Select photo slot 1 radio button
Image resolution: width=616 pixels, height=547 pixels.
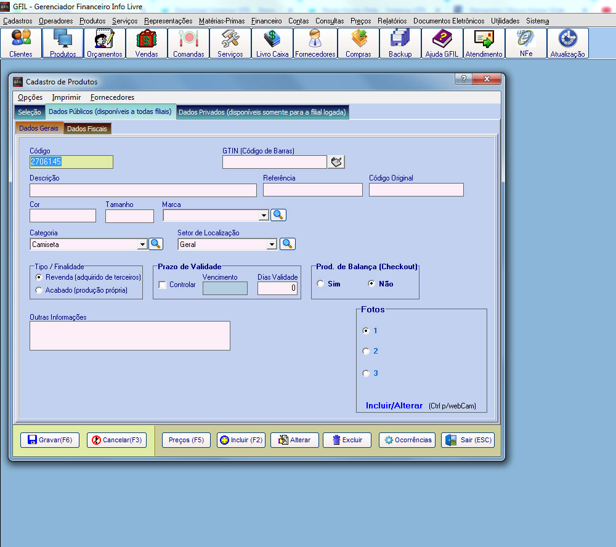pyautogui.click(x=366, y=331)
